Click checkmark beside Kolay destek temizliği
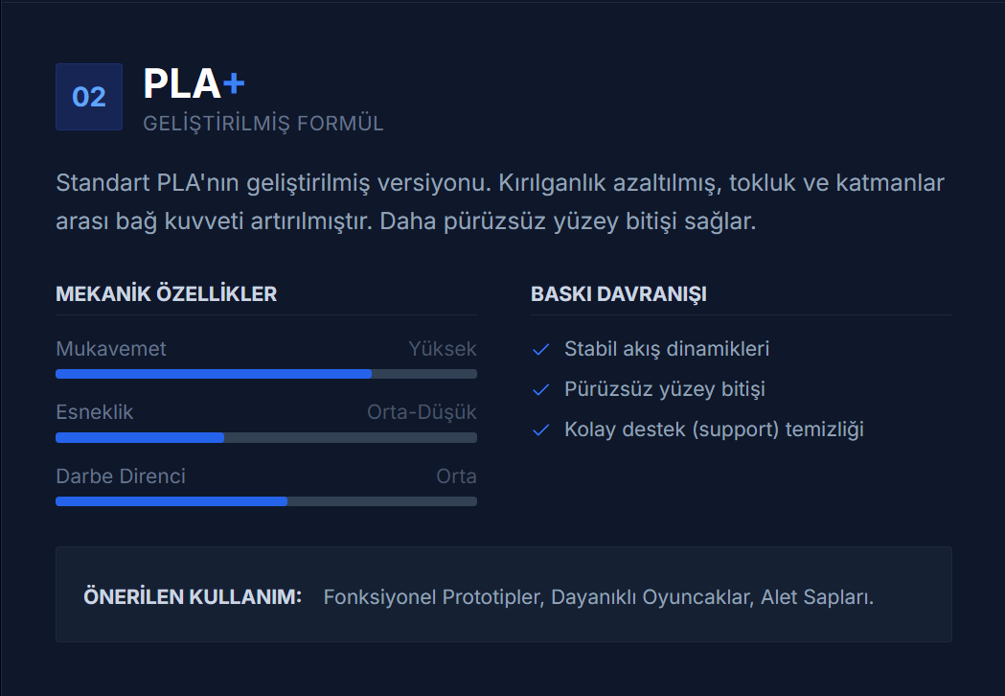Image resolution: width=1005 pixels, height=696 pixels. (540, 430)
